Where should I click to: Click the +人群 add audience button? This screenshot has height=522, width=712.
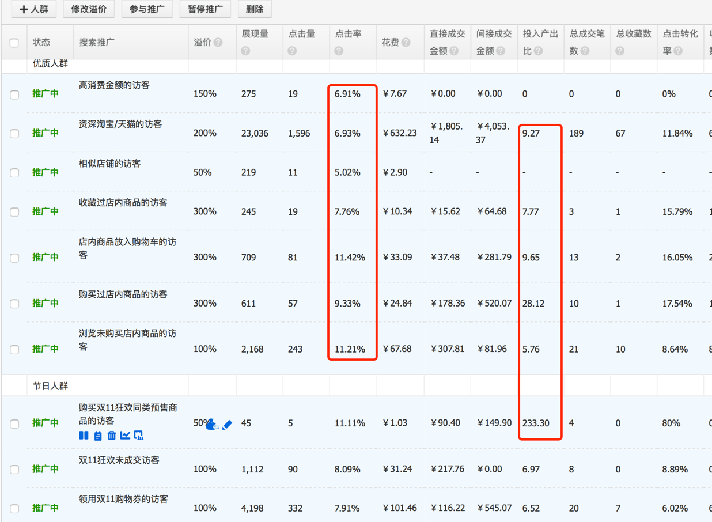point(34,9)
